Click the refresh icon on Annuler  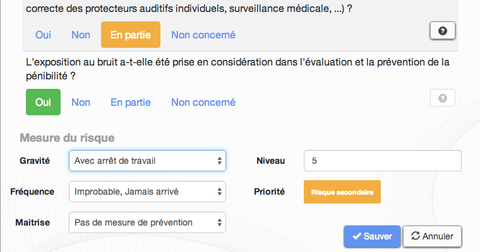pyautogui.click(x=415, y=236)
